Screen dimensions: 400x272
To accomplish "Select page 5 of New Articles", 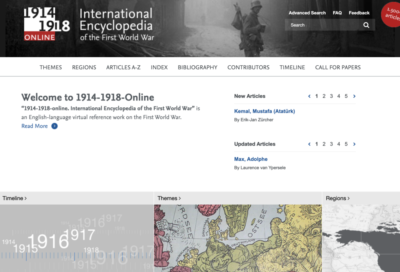I will (x=346, y=96).
